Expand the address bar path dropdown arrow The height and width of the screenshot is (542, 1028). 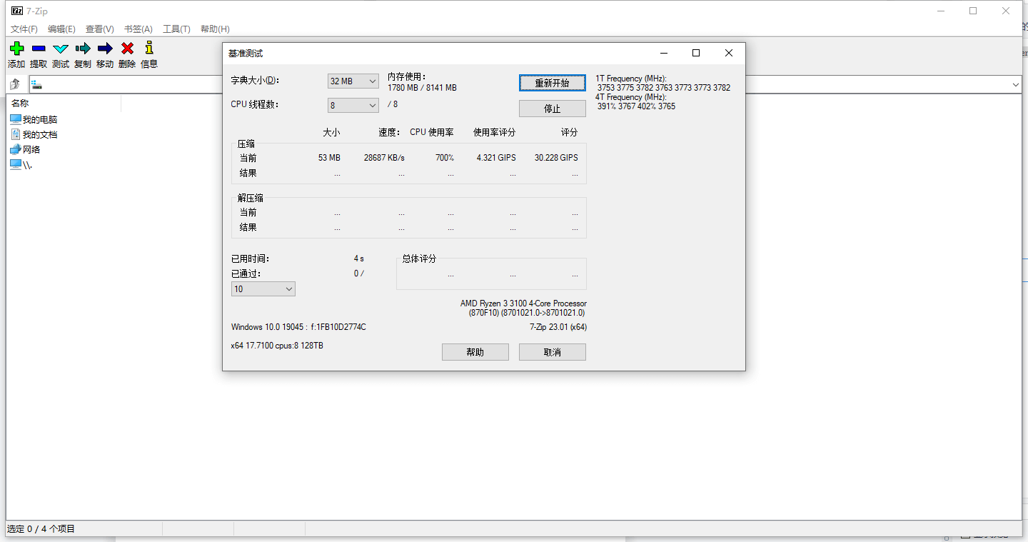[1015, 85]
